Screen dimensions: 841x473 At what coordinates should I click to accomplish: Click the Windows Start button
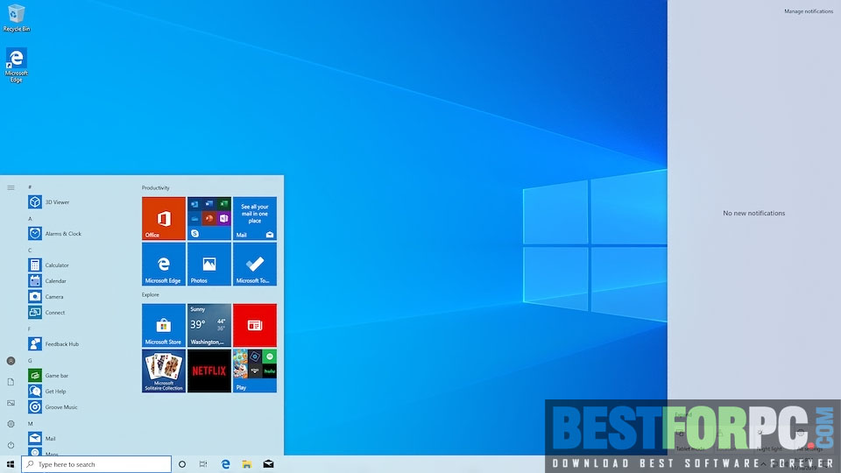11,464
